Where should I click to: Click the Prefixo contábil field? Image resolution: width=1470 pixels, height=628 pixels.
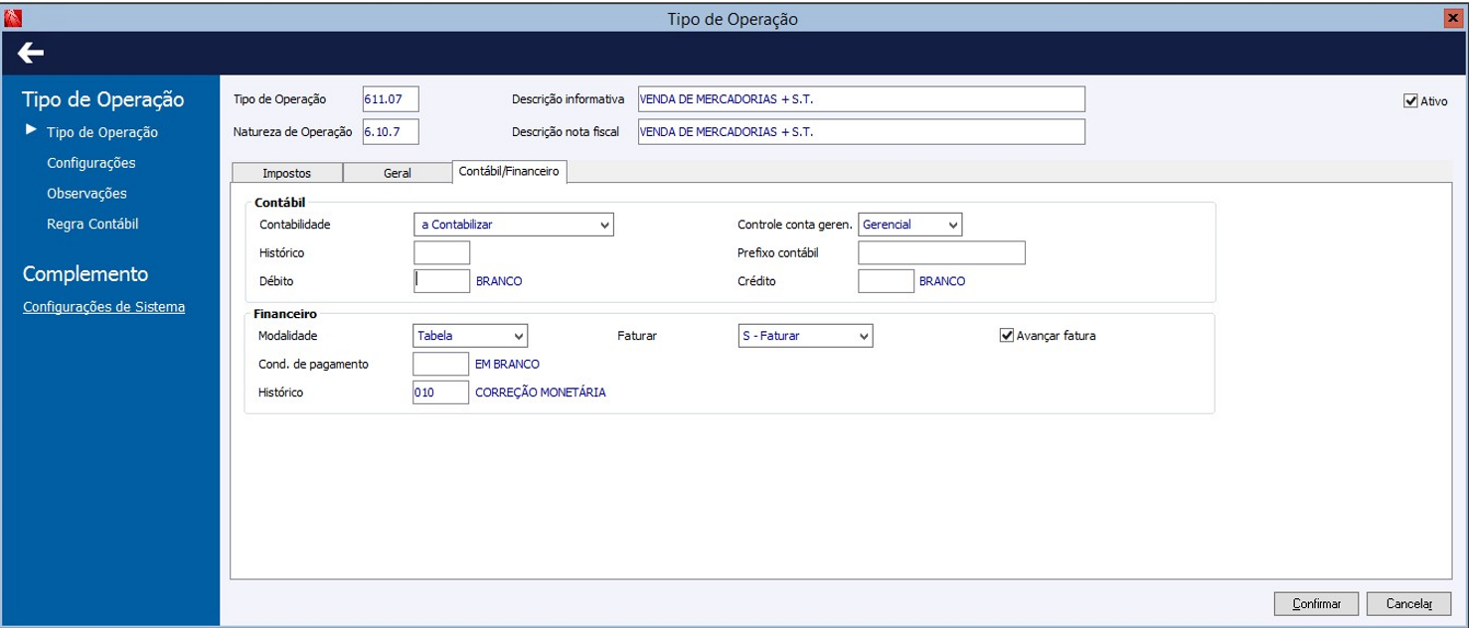(941, 252)
